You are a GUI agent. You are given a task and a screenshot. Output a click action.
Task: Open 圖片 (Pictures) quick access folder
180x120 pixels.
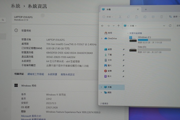pos(108,66)
